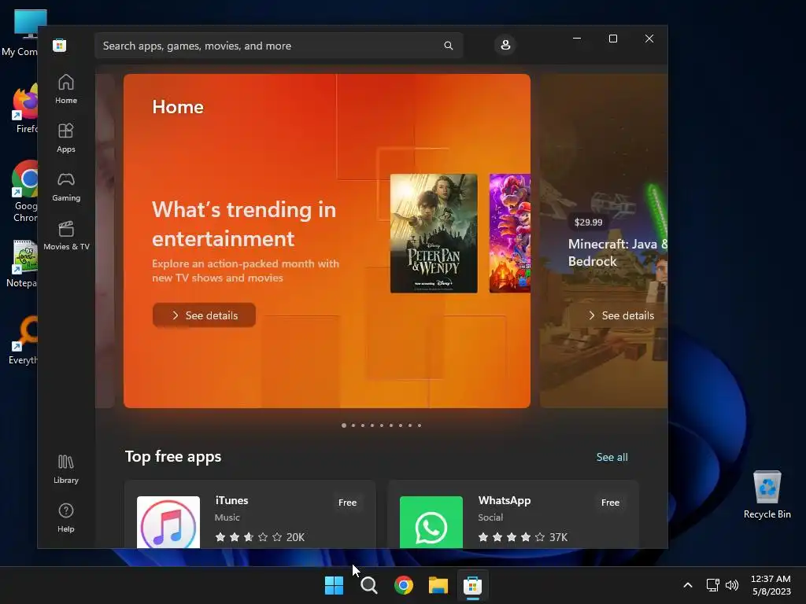Open the Super Mario Bros movie poster
The image size is (806, 604).
(x=509, y=233)
